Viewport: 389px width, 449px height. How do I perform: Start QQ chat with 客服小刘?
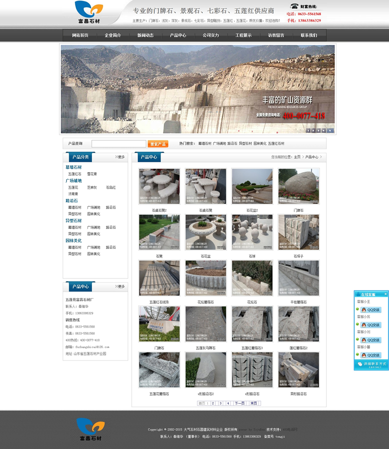pyautogui.click(x=371, y=340)
